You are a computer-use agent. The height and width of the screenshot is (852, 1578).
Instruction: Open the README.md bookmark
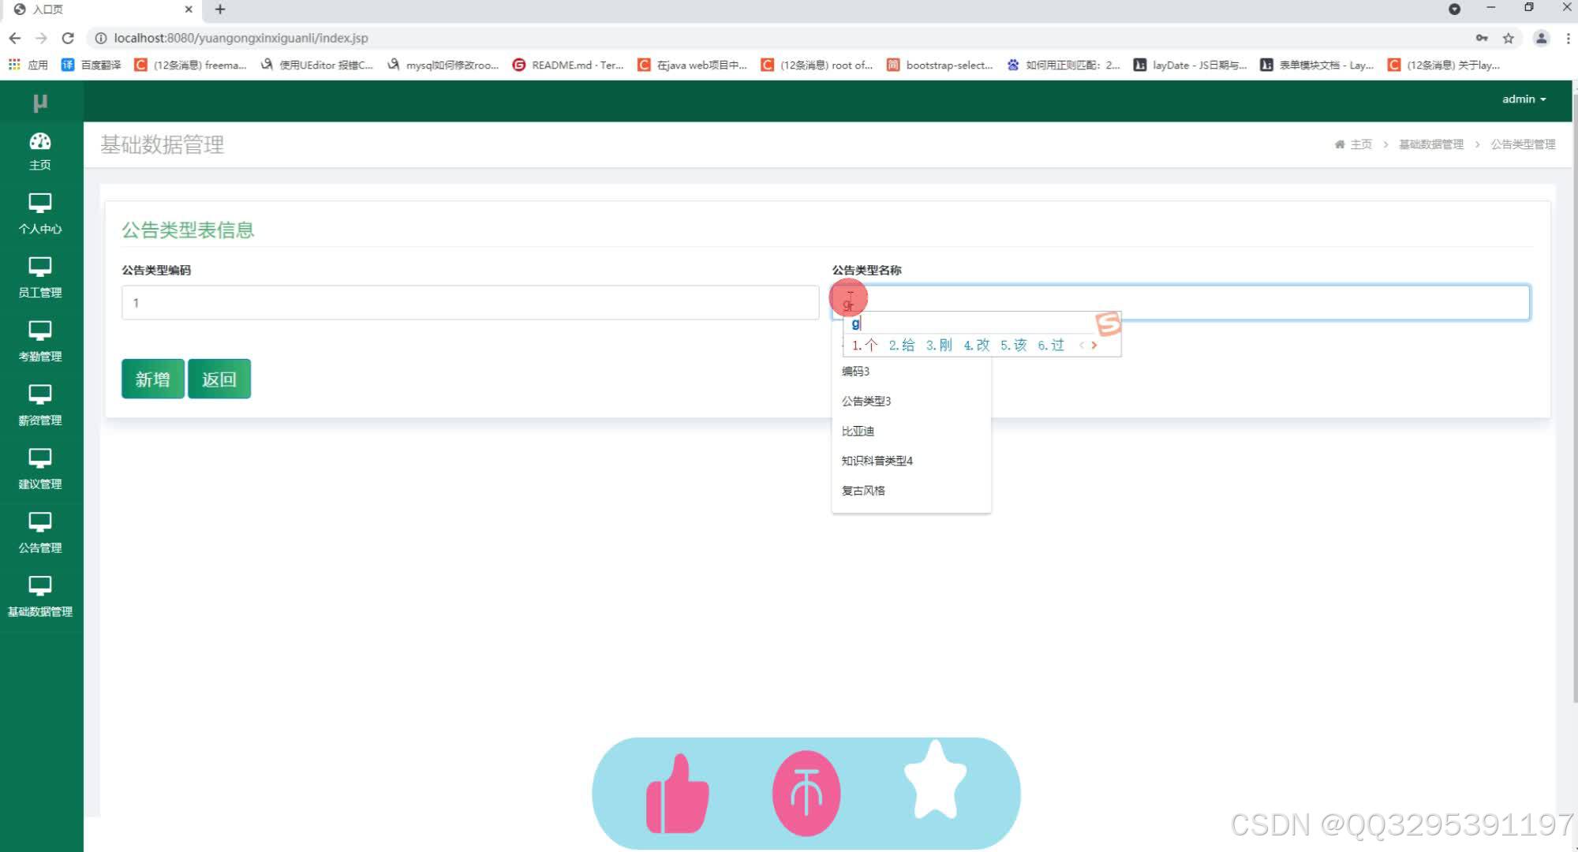pos(568,65)
